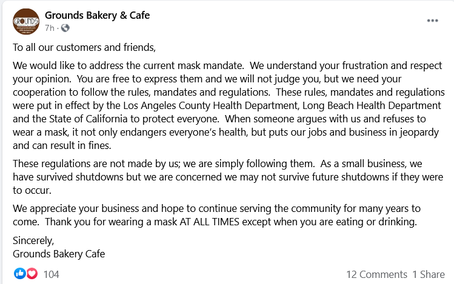Click the 'Sincerely,' closing line
This screenshot has height=284, width=454.
tap(33, 240)
